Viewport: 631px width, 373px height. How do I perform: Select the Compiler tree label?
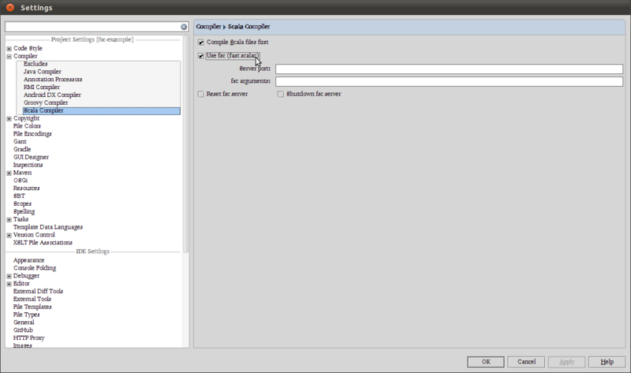click(x=25, y=56)
